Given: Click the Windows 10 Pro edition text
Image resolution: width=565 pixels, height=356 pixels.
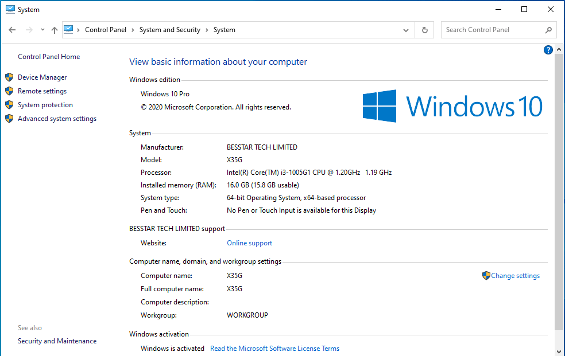Looking at the screenshot, I should coord(165,94).
